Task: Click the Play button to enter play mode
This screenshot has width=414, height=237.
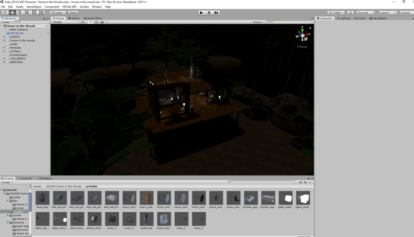Action: pyautogui.click(x=201, y=12)
